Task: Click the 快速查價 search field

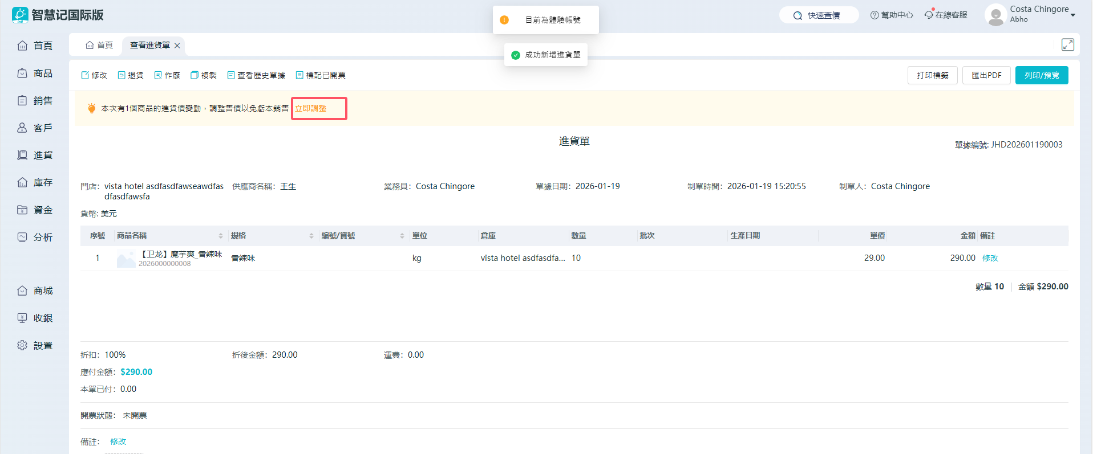Action: [819, 15]
